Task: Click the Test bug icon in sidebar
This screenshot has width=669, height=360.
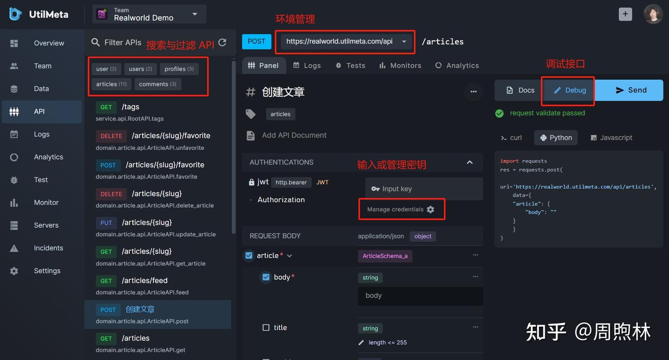Action: click(14, 180)
